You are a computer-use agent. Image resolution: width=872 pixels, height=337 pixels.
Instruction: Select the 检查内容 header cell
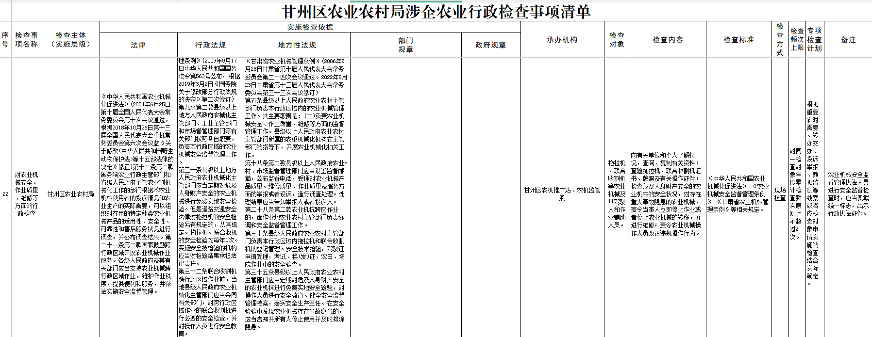point(668,40)
